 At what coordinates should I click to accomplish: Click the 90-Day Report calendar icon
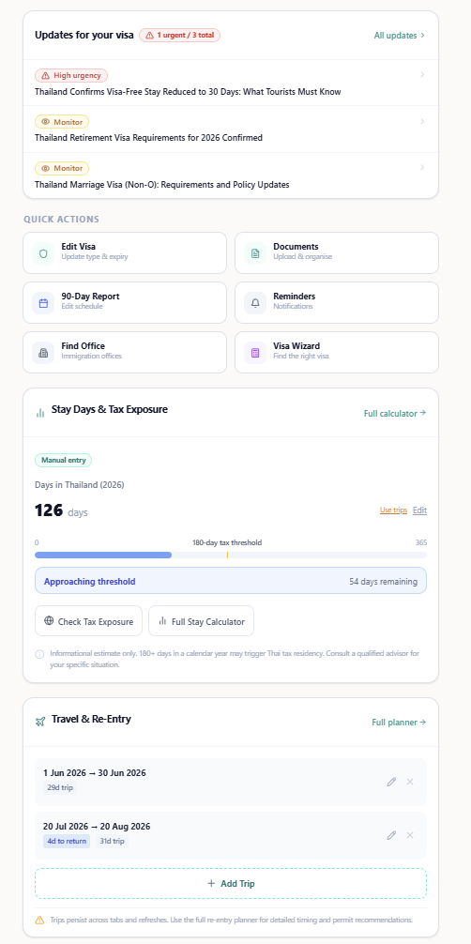pos(43,303)
